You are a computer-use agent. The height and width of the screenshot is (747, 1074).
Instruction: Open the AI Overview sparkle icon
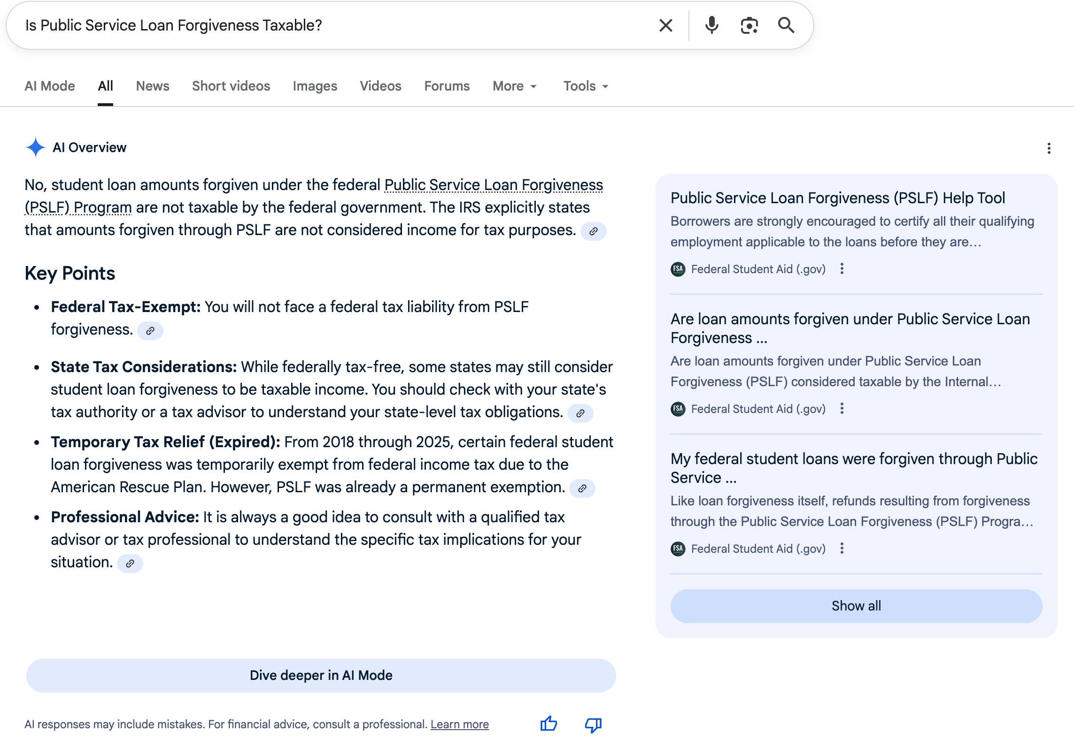click(35, 147)
